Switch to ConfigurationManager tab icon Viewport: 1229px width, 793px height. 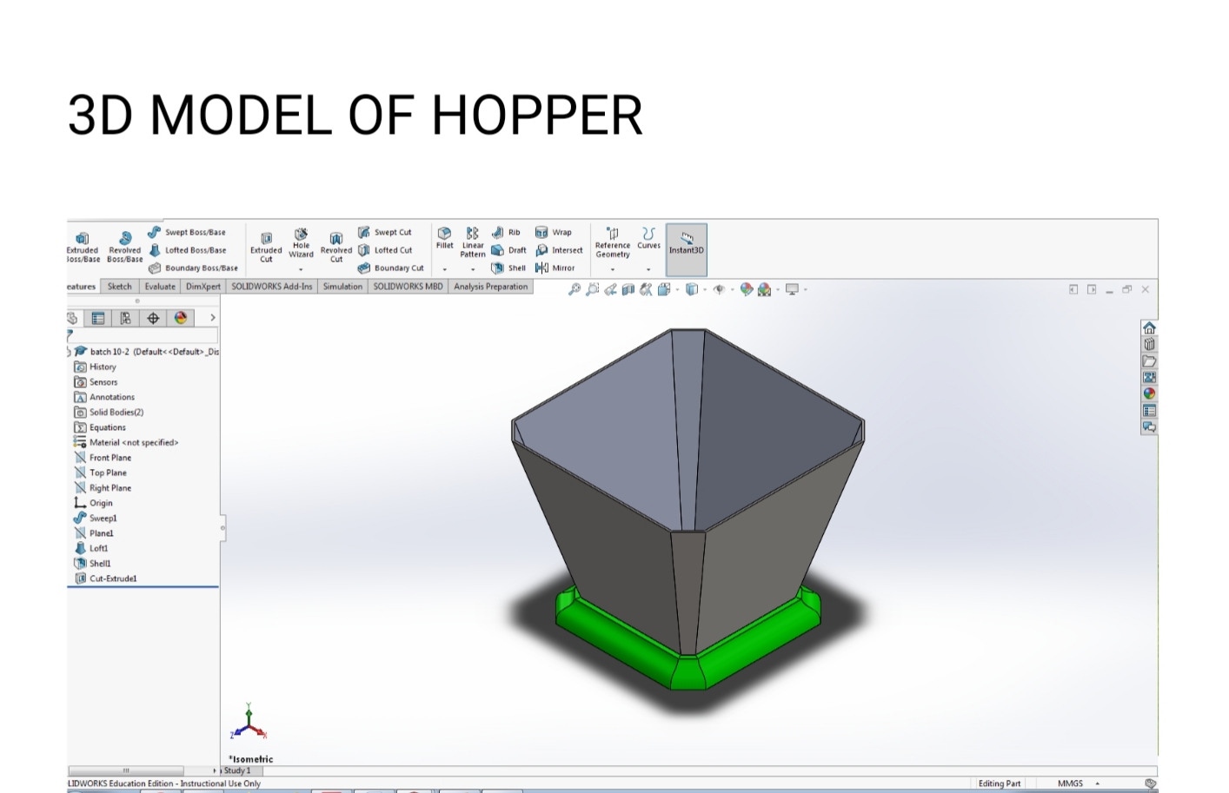click(x=125, y=318)
